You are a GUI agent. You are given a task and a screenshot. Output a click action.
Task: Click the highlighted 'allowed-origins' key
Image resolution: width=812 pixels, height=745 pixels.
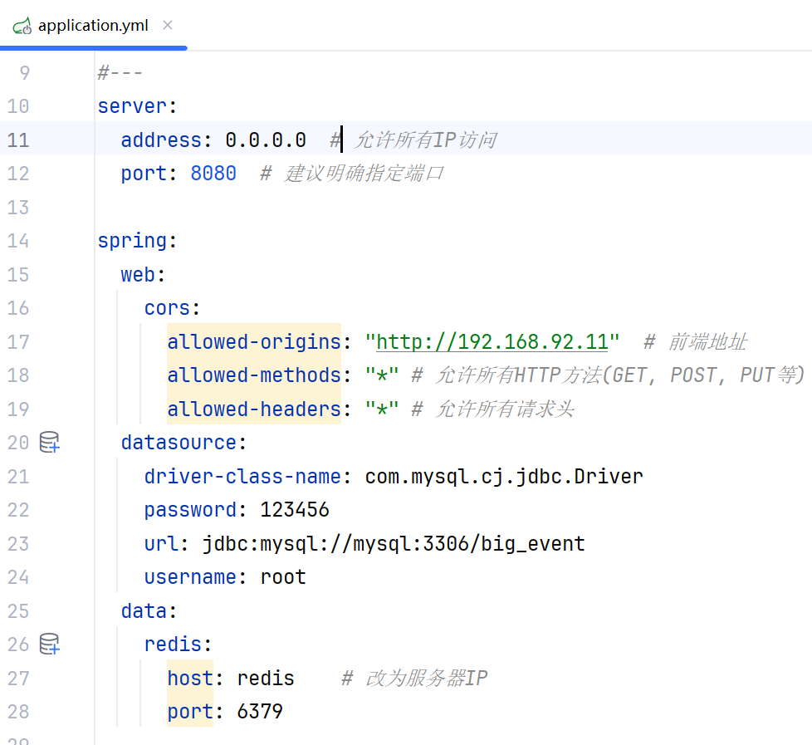pos(254,342)
